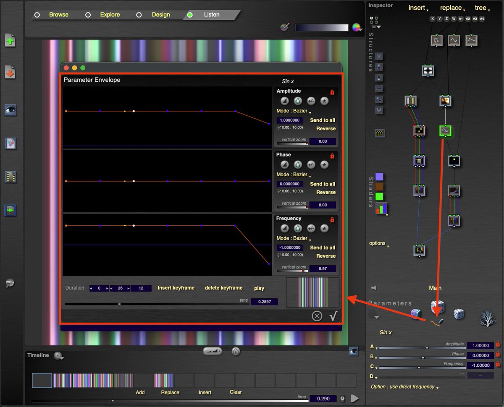
Task: Click the green up-arrow icon in left sidebar
Action: [x=10, y=41]
